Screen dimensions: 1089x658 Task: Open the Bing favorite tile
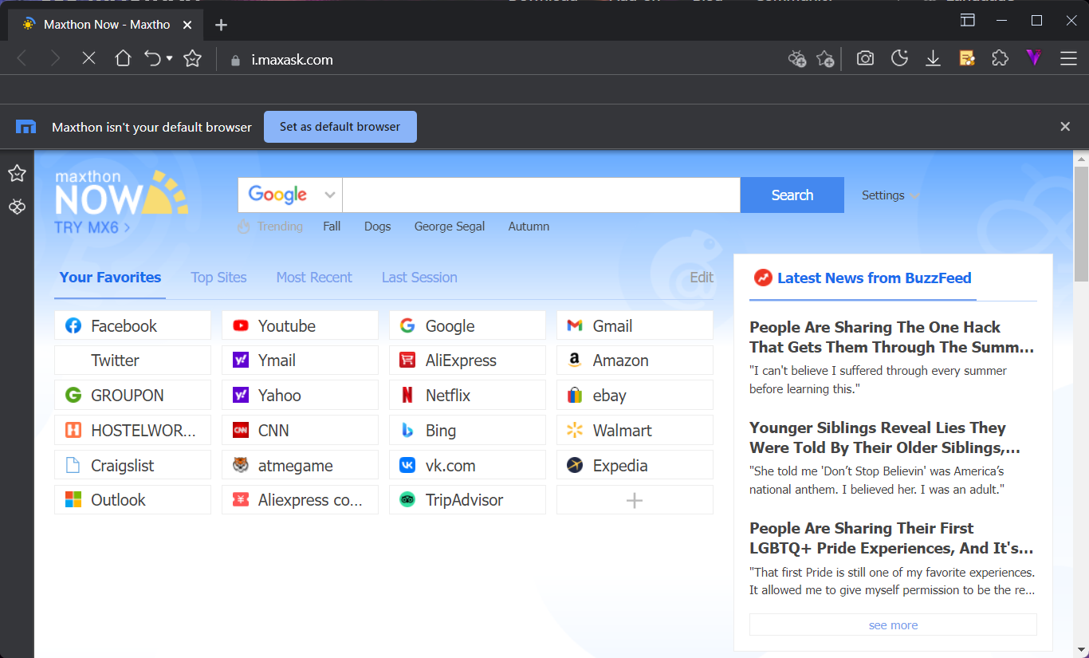467,430
